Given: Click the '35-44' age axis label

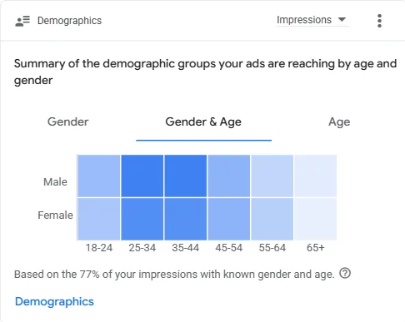Looking at the screenshot, I should click(186, 248).
